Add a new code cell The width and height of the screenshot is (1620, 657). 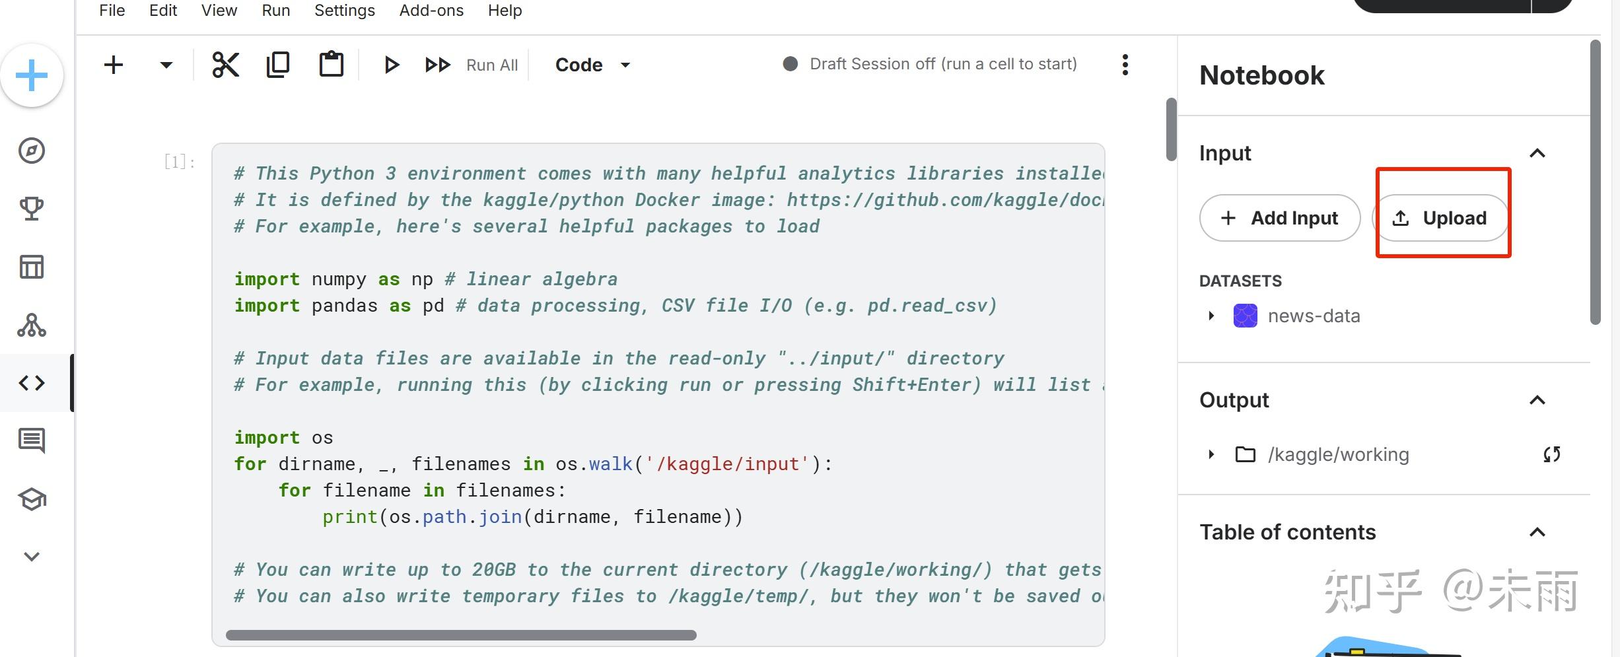[x=113, y=64]
